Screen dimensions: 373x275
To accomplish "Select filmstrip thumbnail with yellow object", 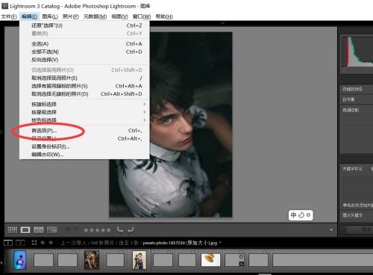I will click(x=210, y=260).
